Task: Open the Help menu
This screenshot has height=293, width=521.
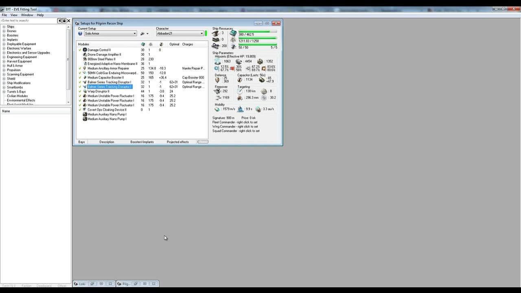Action: point(40,15)
